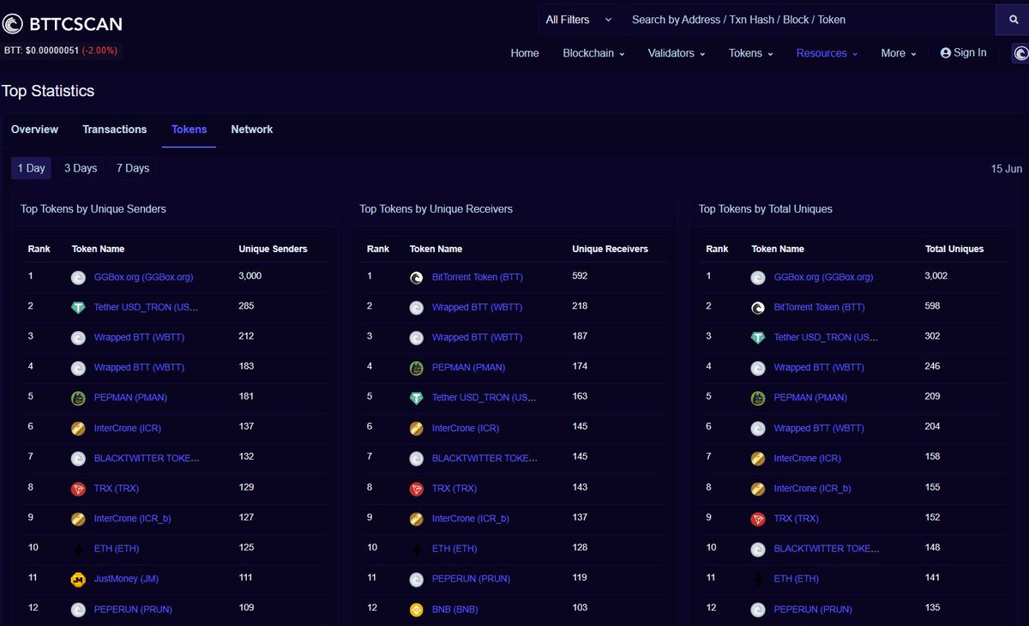This screenshot has width=1029, height=626.
Task: Expand the Blockchain menu
Action: pos(593,53)
